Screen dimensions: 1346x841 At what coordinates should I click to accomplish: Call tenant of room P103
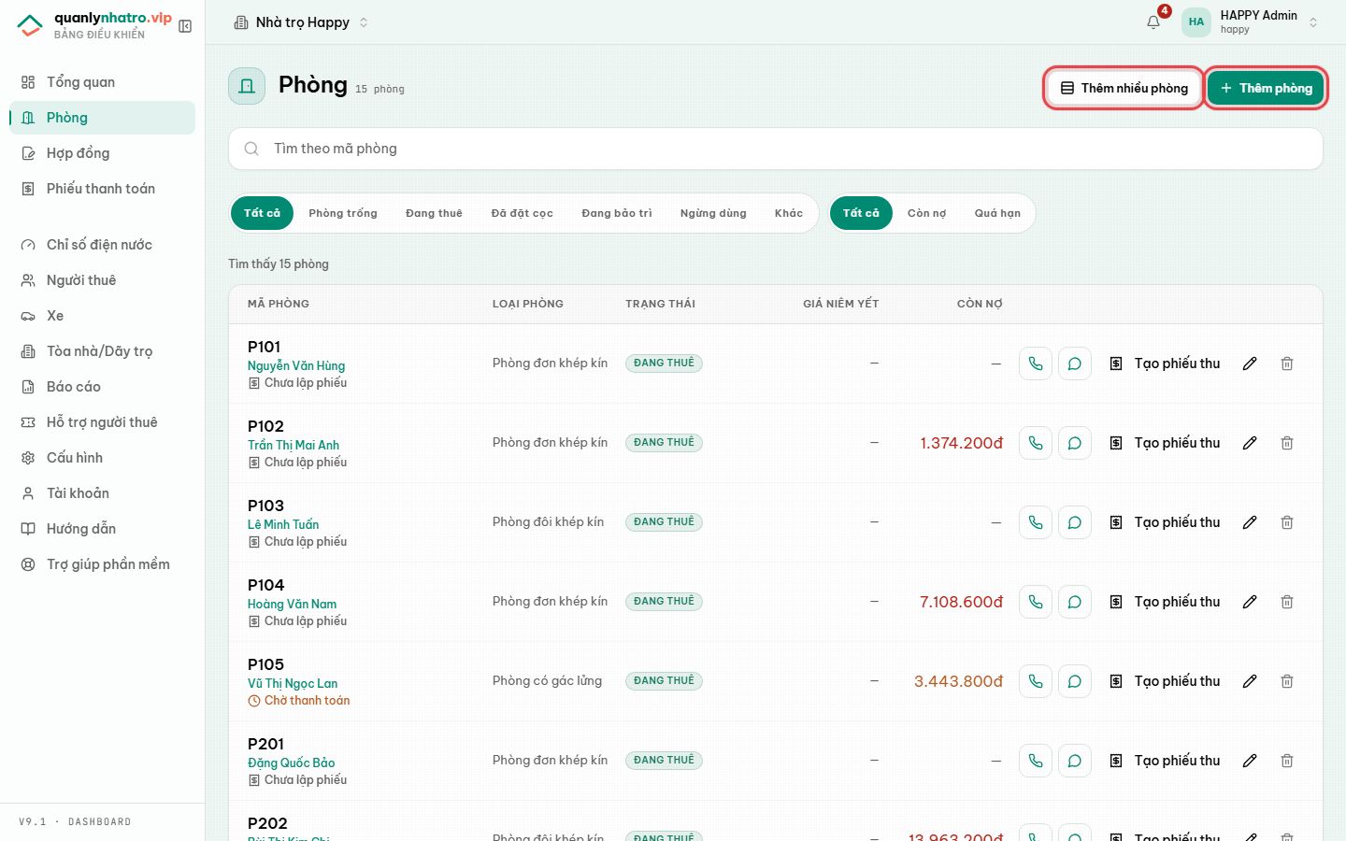click(1036, 522)
